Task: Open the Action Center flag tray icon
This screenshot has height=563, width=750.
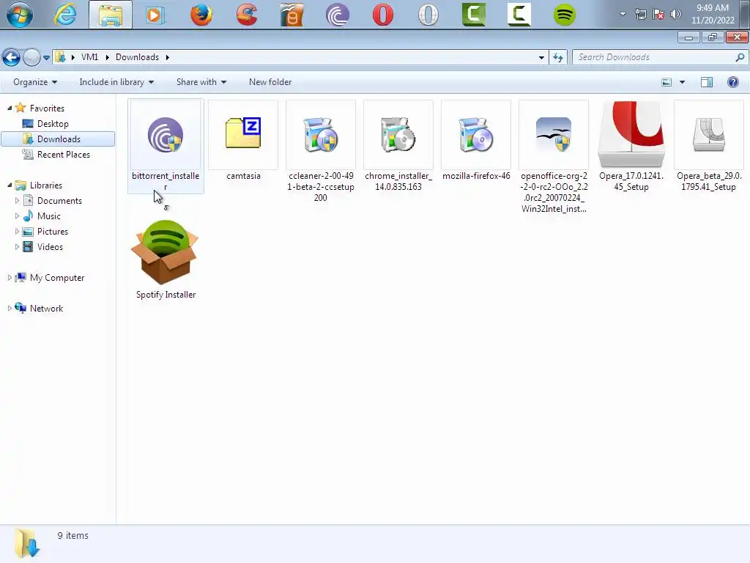Action: coord(658,14)
